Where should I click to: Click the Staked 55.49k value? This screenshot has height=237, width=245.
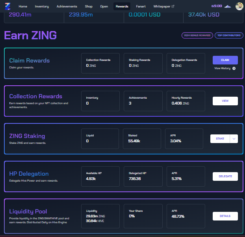[x=134, y=141]
